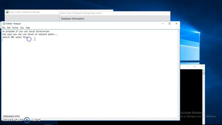The height and width of the screenshot is (125, 222).
Task: Open the File menu in Notepad
Action: 4,28
